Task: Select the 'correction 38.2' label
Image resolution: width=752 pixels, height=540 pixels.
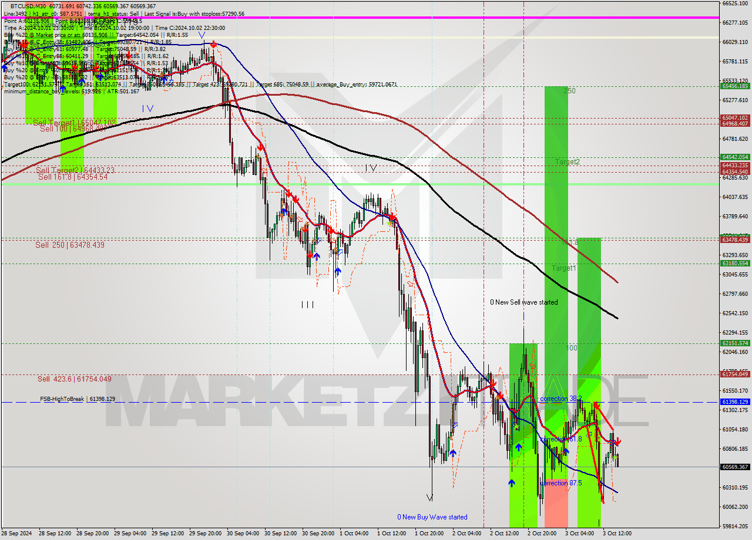Action: (561, 399)
